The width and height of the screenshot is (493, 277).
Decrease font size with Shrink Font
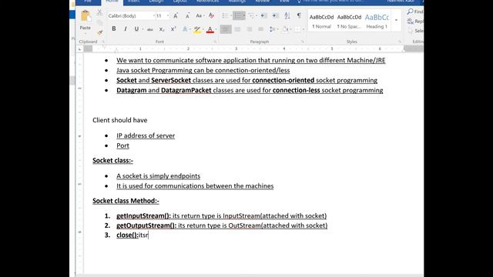click(x=187, y=15)
